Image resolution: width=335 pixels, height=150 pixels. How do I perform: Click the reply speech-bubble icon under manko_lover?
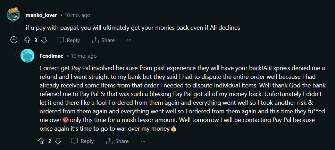click(x=61, y=40)
